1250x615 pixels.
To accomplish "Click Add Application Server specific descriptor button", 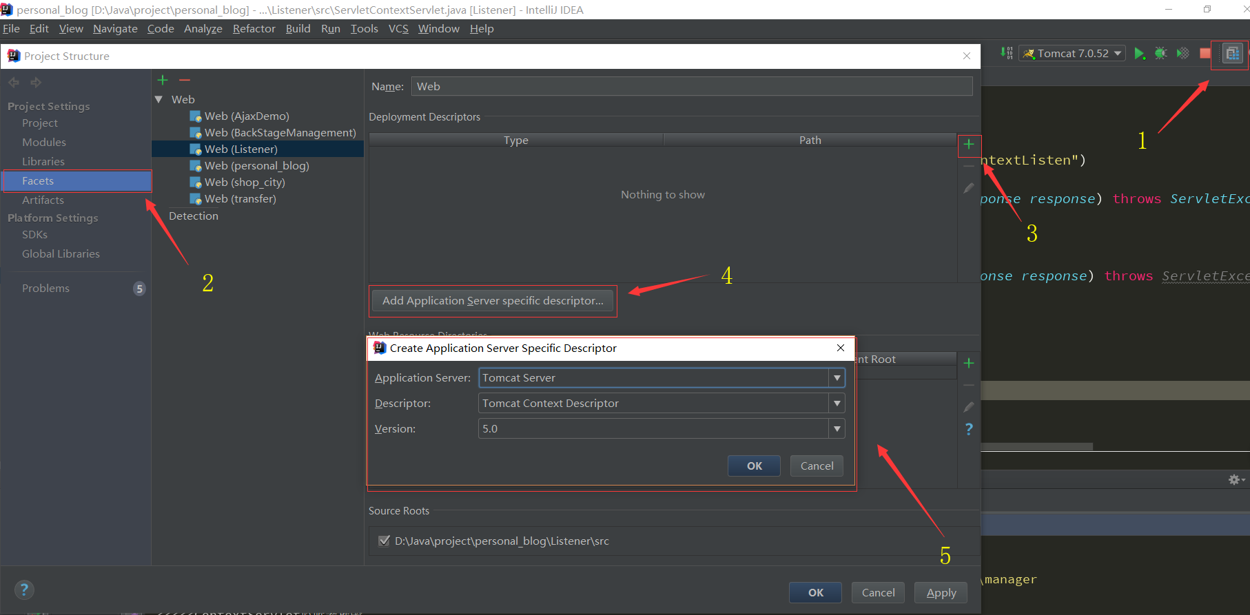I will [x=493, y=301].
